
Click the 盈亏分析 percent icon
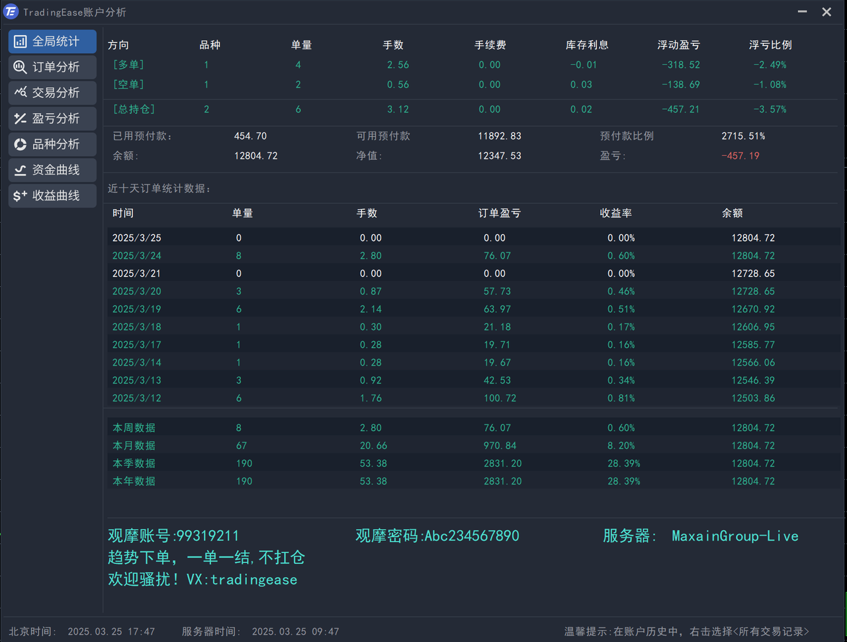(x=21, y=118)
